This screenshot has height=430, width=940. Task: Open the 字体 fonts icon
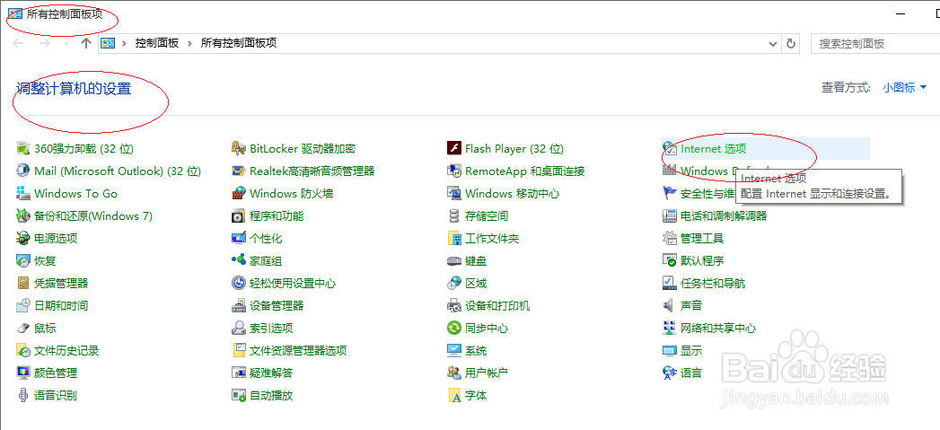pos(453,395)
